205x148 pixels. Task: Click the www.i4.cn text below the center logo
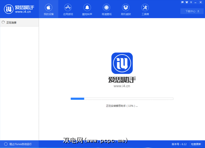pos(122,86)
